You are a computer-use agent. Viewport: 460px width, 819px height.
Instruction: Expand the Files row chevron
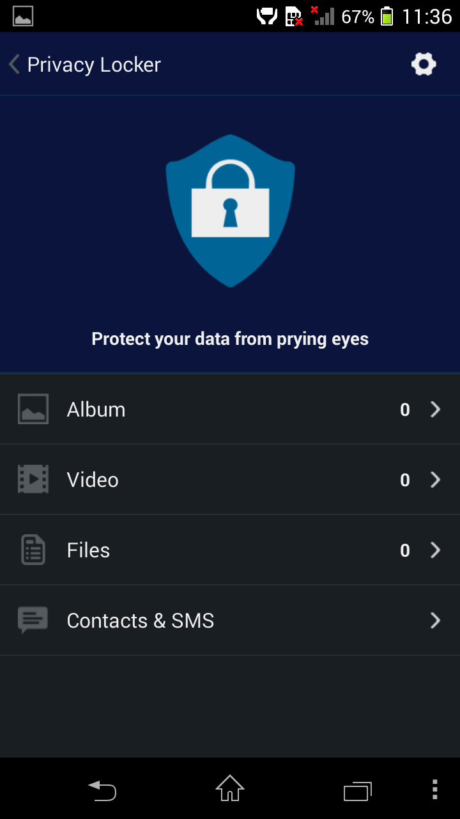(436, 550)
